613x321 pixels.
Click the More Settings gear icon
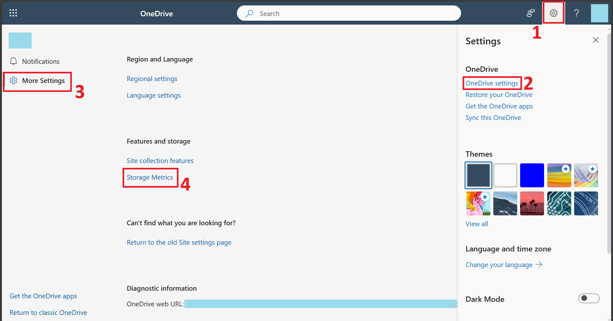coord(13,80)
